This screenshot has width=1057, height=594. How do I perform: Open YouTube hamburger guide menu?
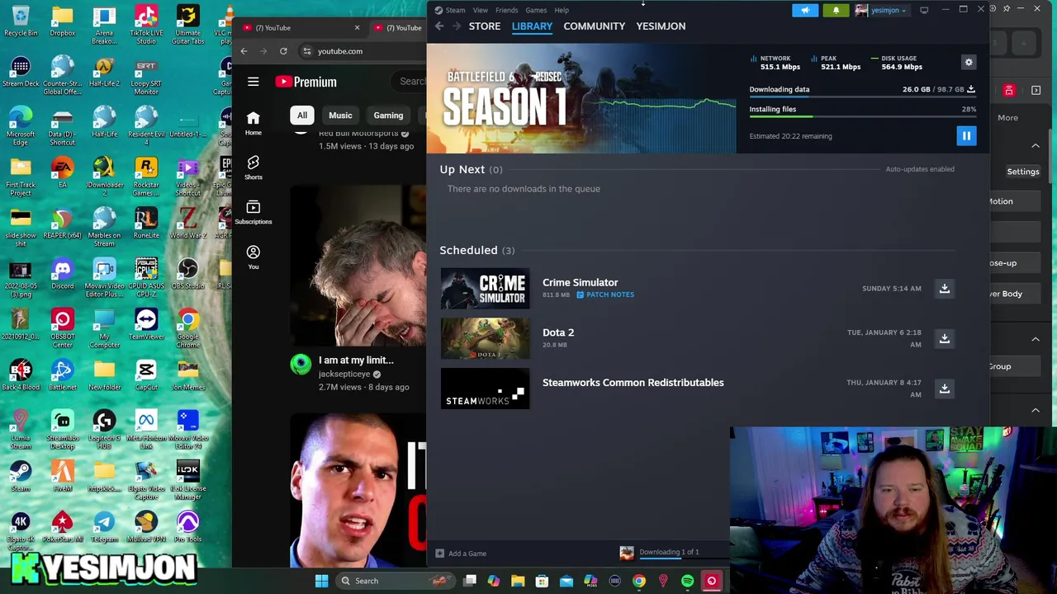coord(254,82)
